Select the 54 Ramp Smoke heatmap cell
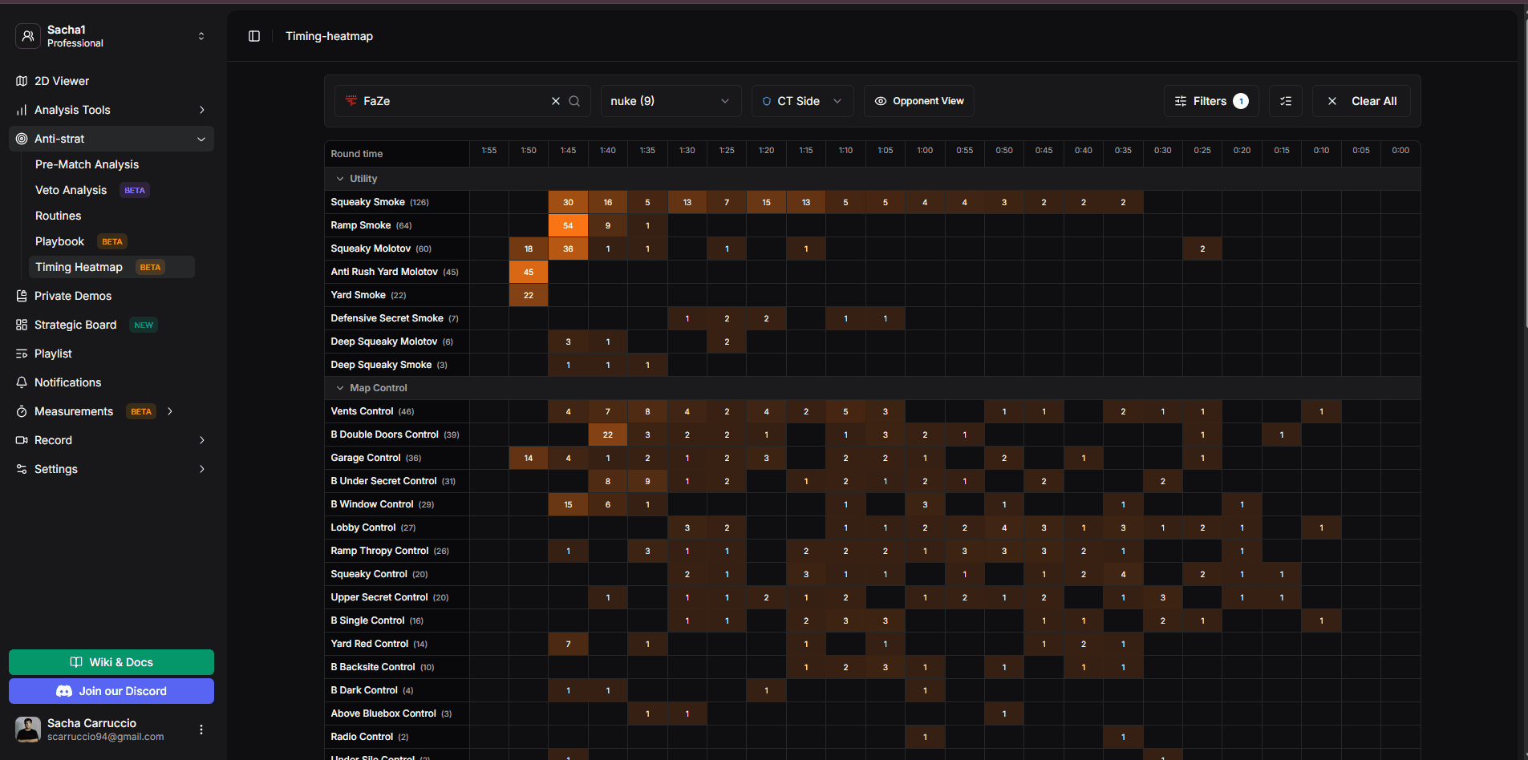1528x760 pixels. click(x=568, y=225)
